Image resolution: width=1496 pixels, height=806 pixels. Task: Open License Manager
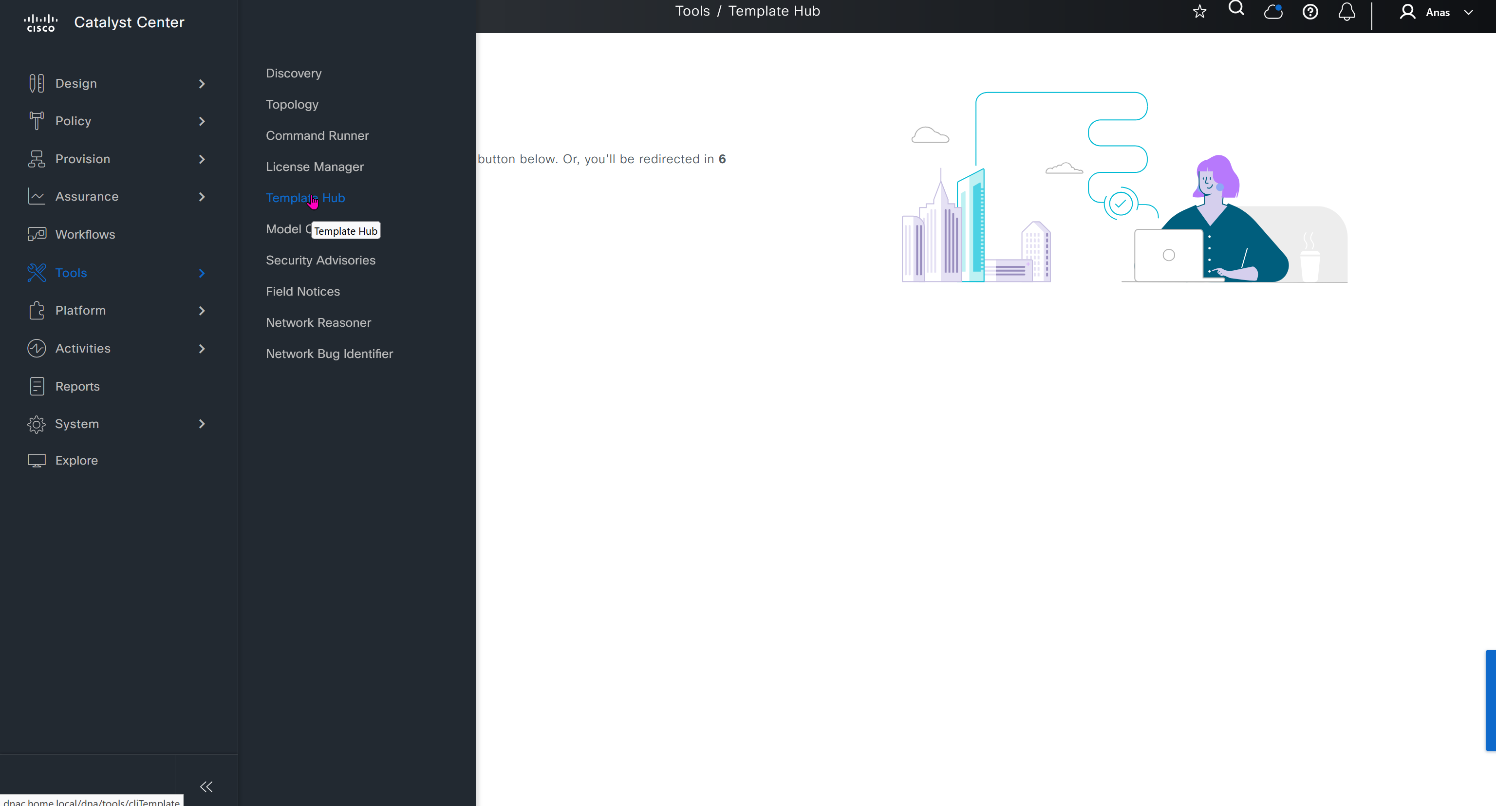tap(315, 167)
